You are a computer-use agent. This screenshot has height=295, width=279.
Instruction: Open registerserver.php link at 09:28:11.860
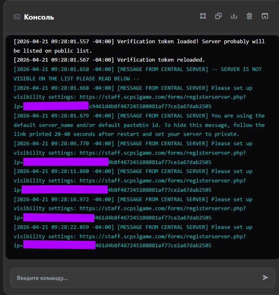coord(163,181)
